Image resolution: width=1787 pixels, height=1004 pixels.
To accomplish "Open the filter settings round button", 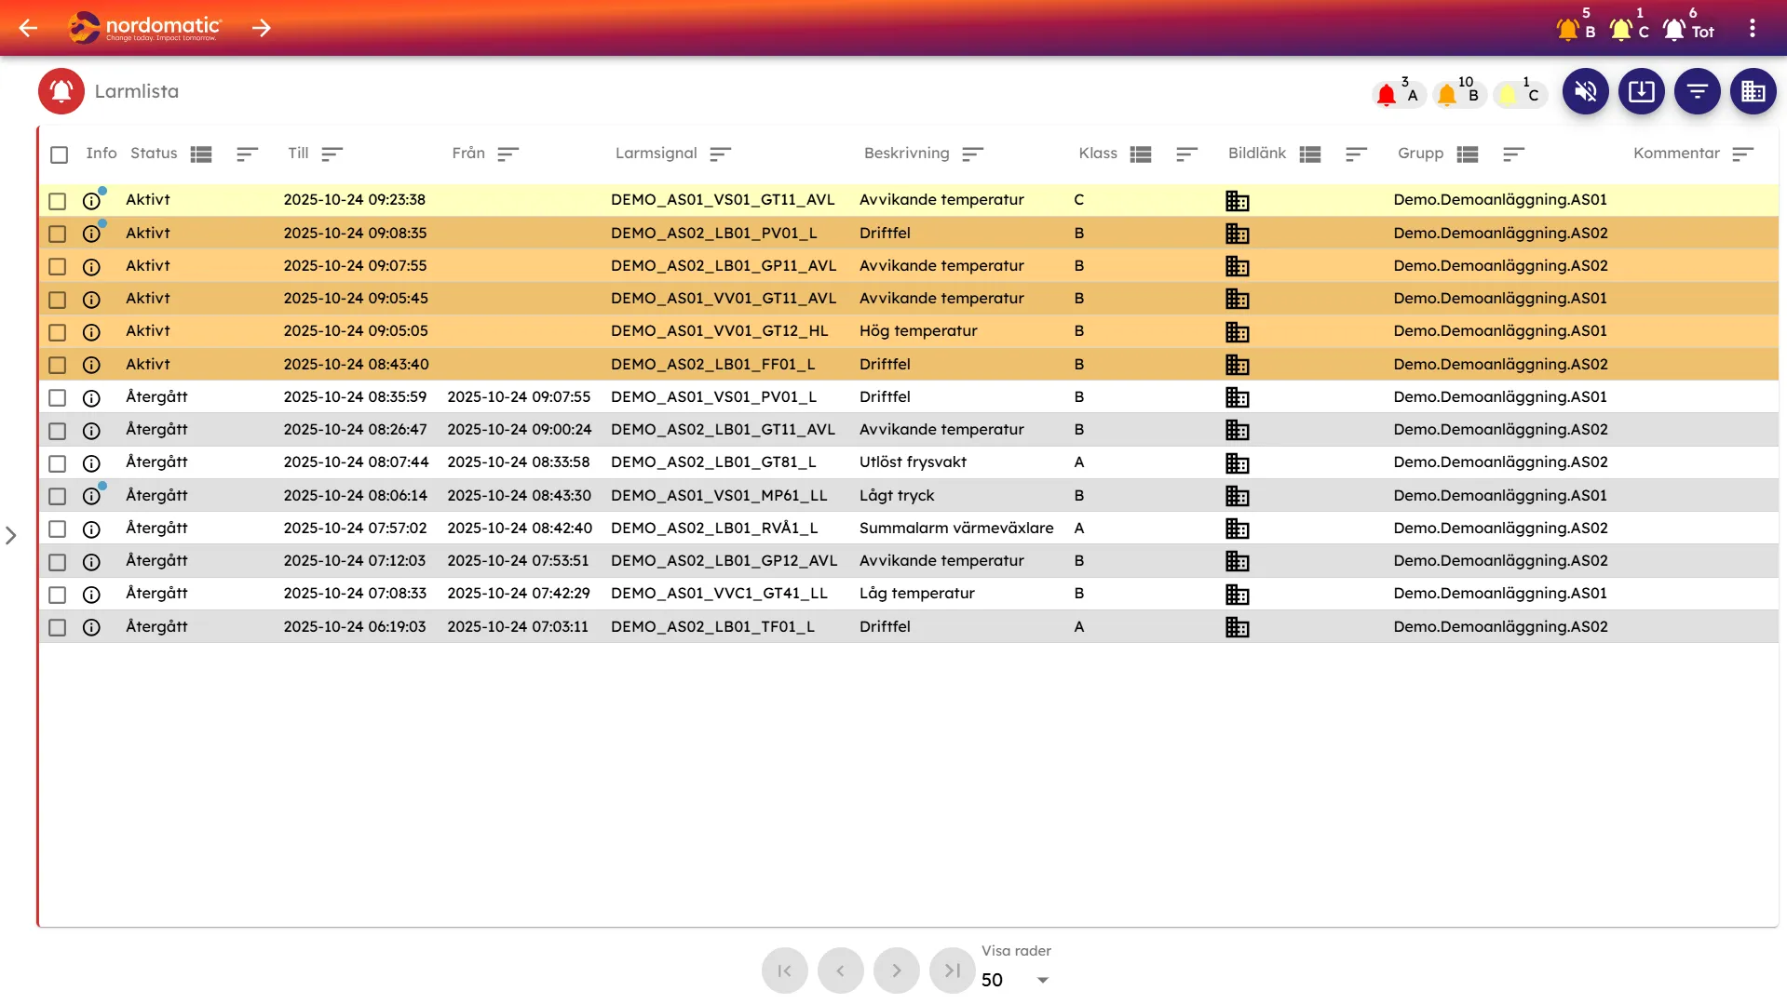I will pos(1697,91).
